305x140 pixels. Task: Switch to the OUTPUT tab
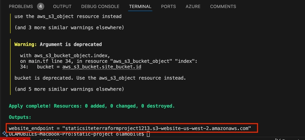[x=62, y=6]
